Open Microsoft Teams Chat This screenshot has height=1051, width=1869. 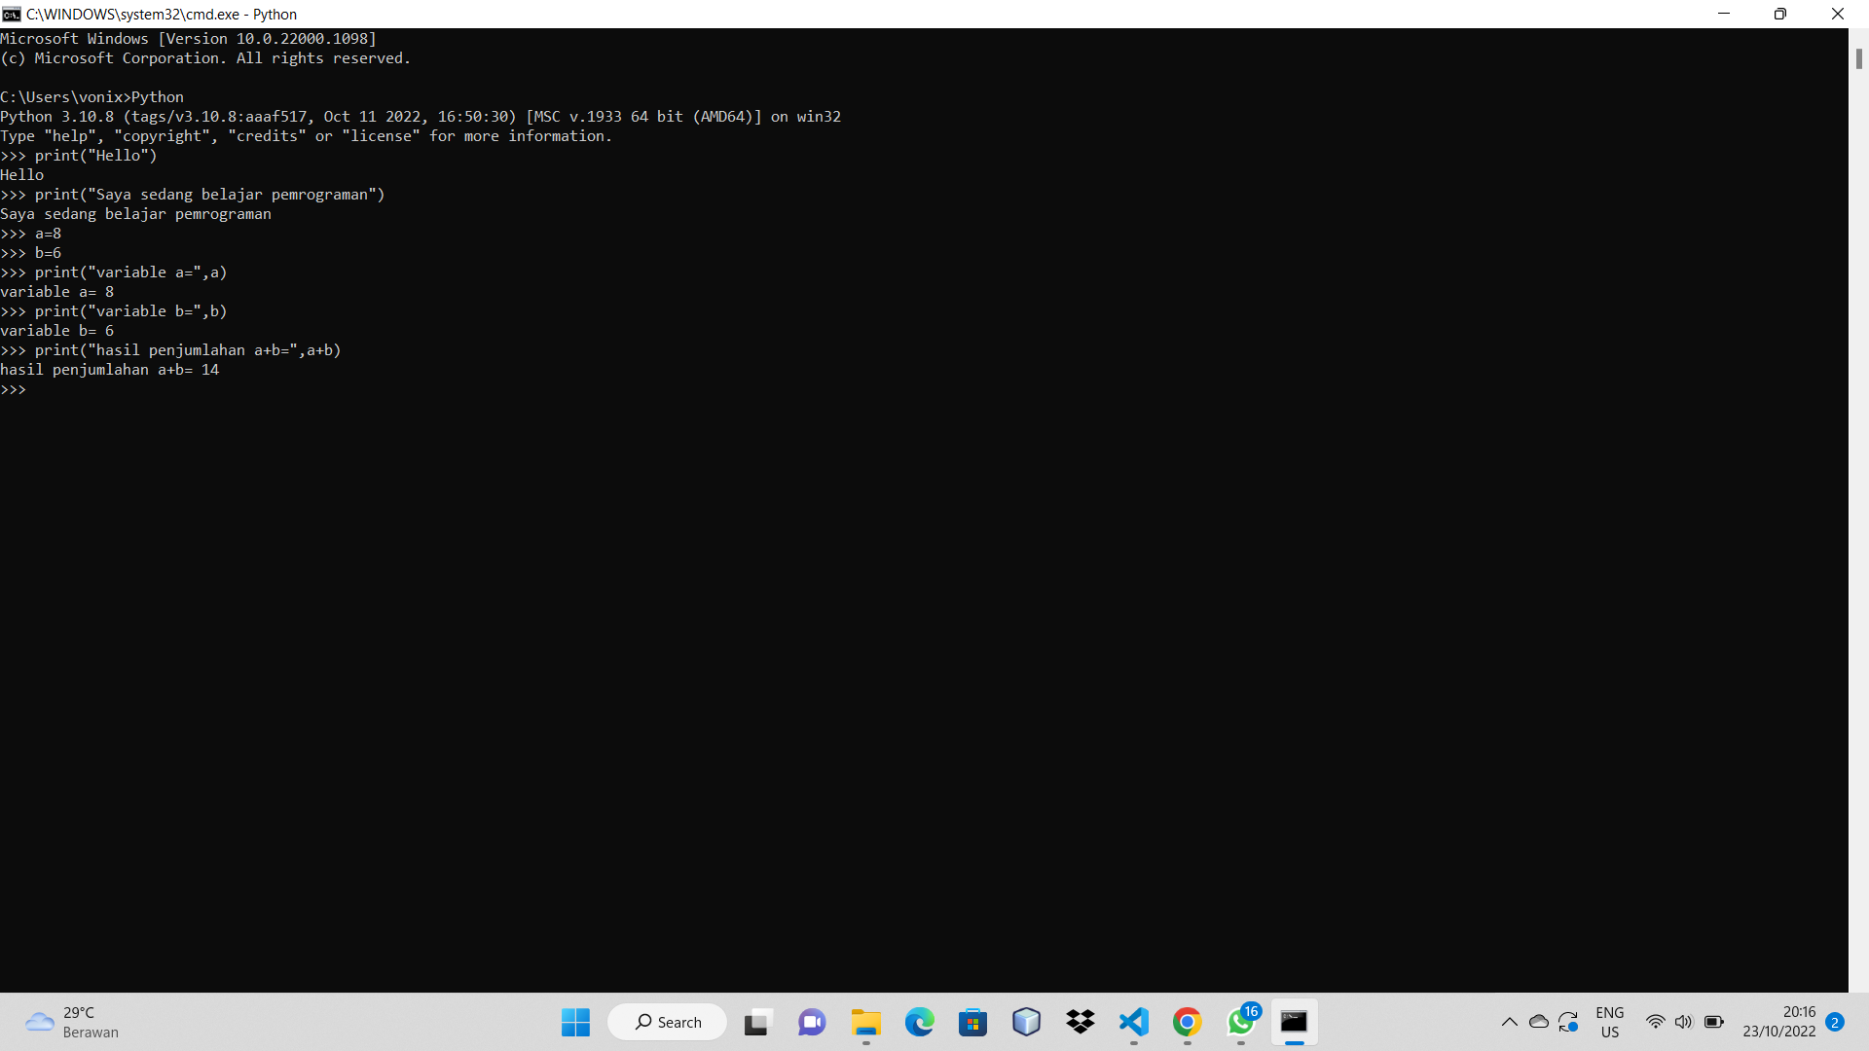[812, 1022]
